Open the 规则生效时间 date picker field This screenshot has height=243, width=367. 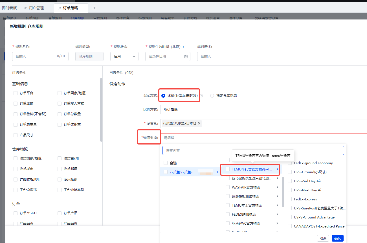coord(168,56)
